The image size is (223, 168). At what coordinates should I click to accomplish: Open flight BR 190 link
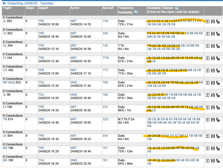[8, 160]
